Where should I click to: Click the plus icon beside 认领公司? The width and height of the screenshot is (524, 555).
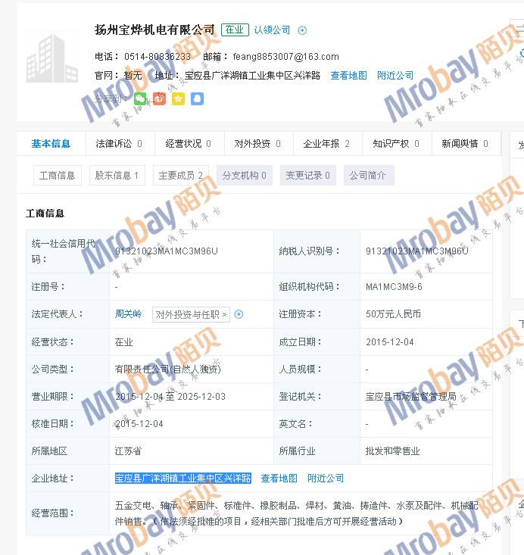click(x=302, y=30)
